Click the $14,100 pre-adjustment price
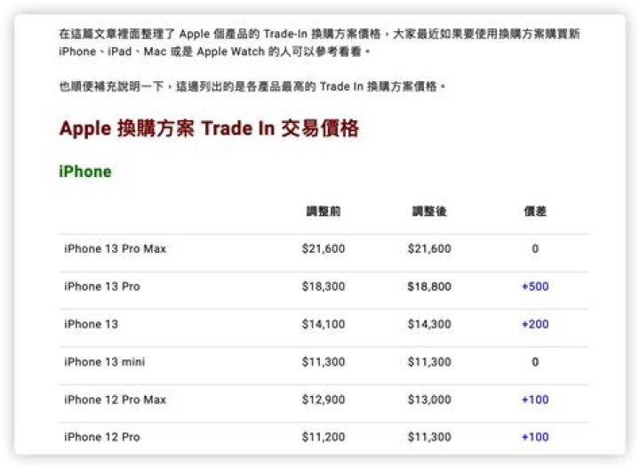This screenshot has width=640, height=469. click(x=324, y=325)
